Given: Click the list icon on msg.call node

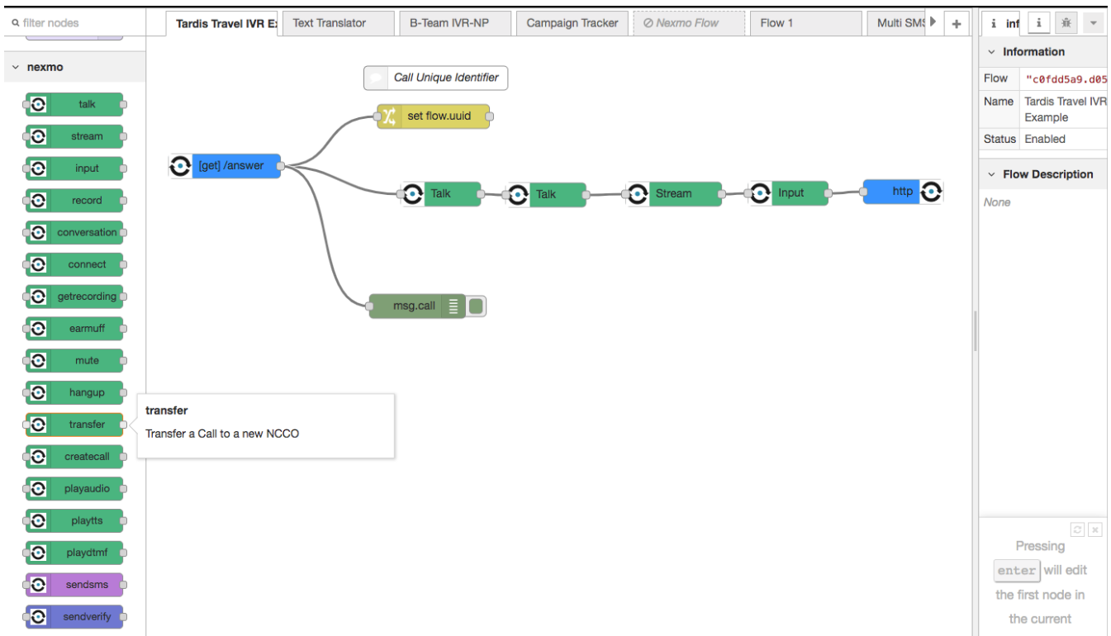Looking at the screenshot, I should click(453, 306).
